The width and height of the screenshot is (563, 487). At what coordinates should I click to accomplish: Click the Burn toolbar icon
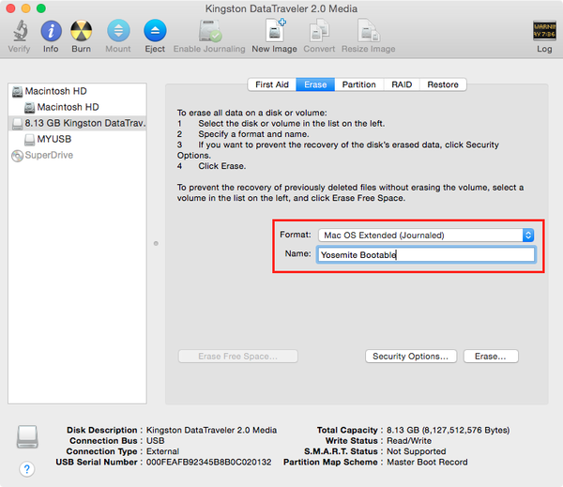(x=81, y=31)
